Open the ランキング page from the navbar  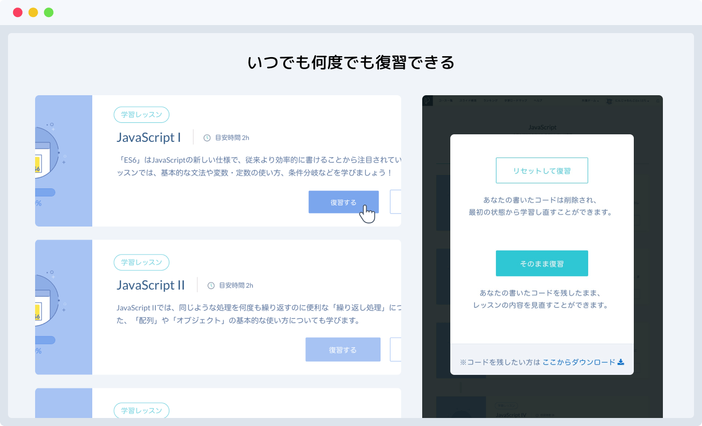tap(490, 100)
